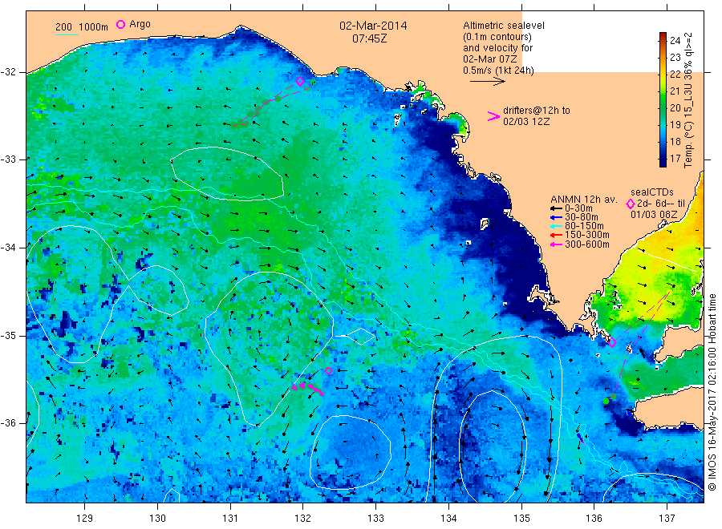Viewport: 722px width, 529px height.
Task: Click the 129 longitude axis label
Action: [85, 519]
